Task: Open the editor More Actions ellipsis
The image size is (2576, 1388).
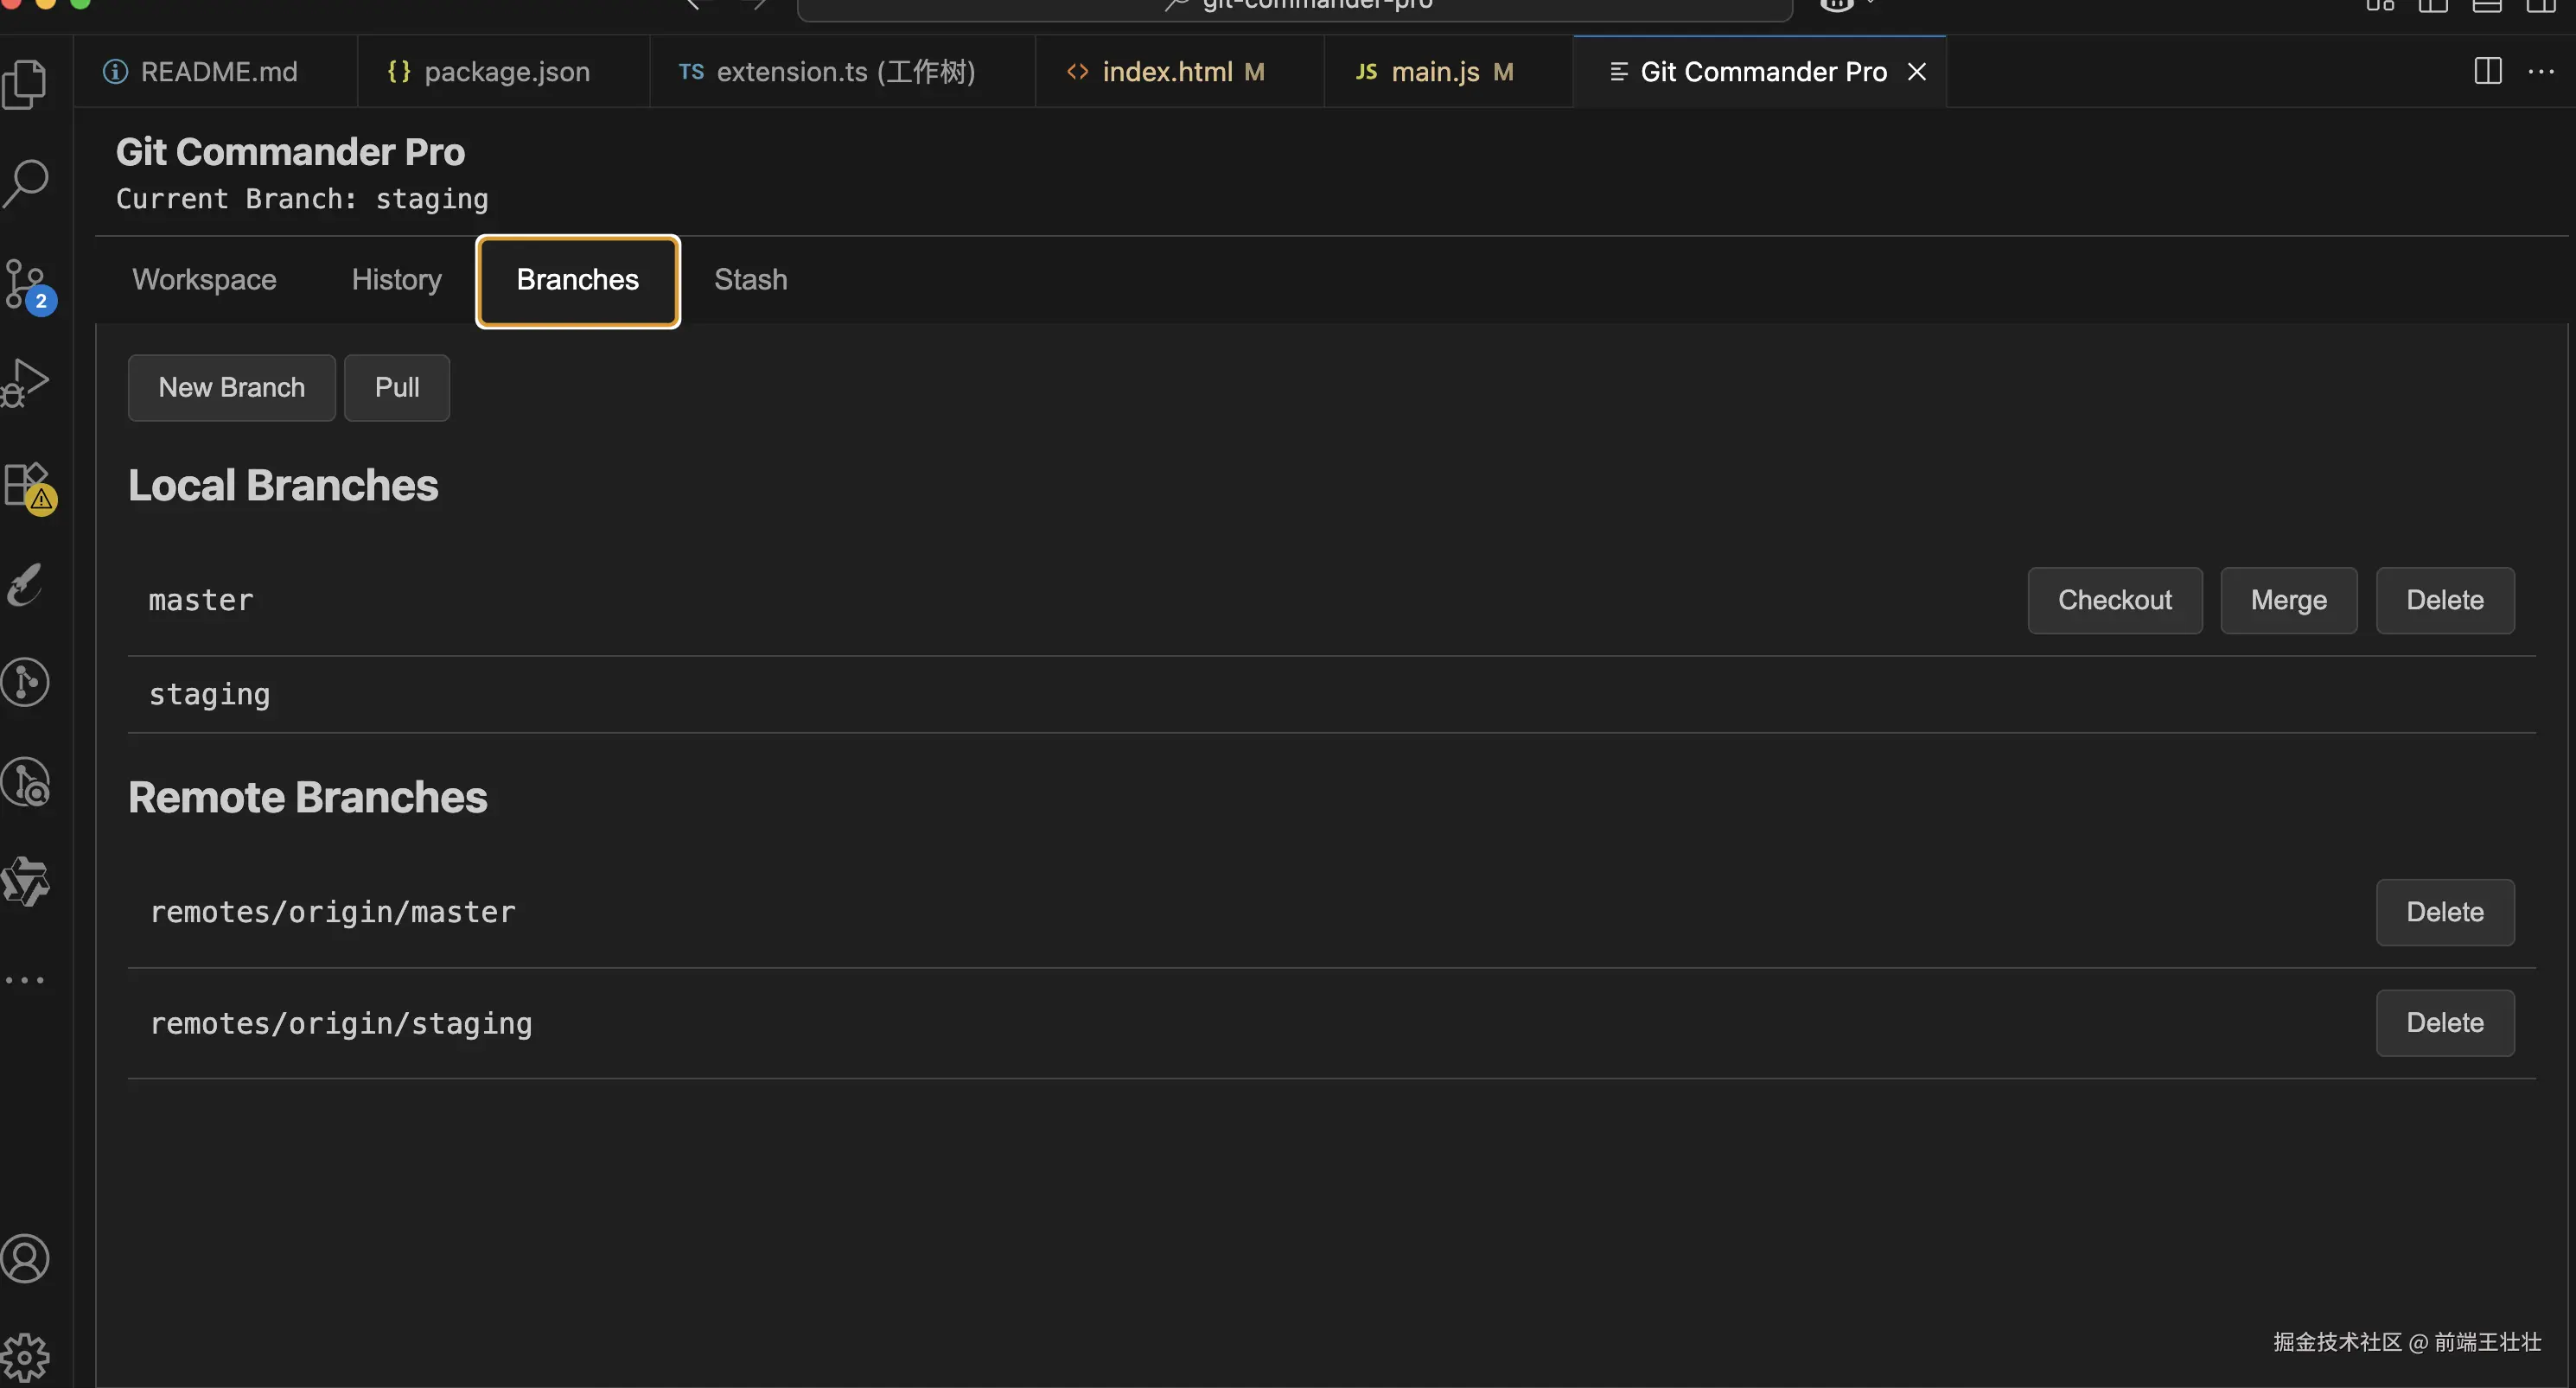Action: (2540, 71)
